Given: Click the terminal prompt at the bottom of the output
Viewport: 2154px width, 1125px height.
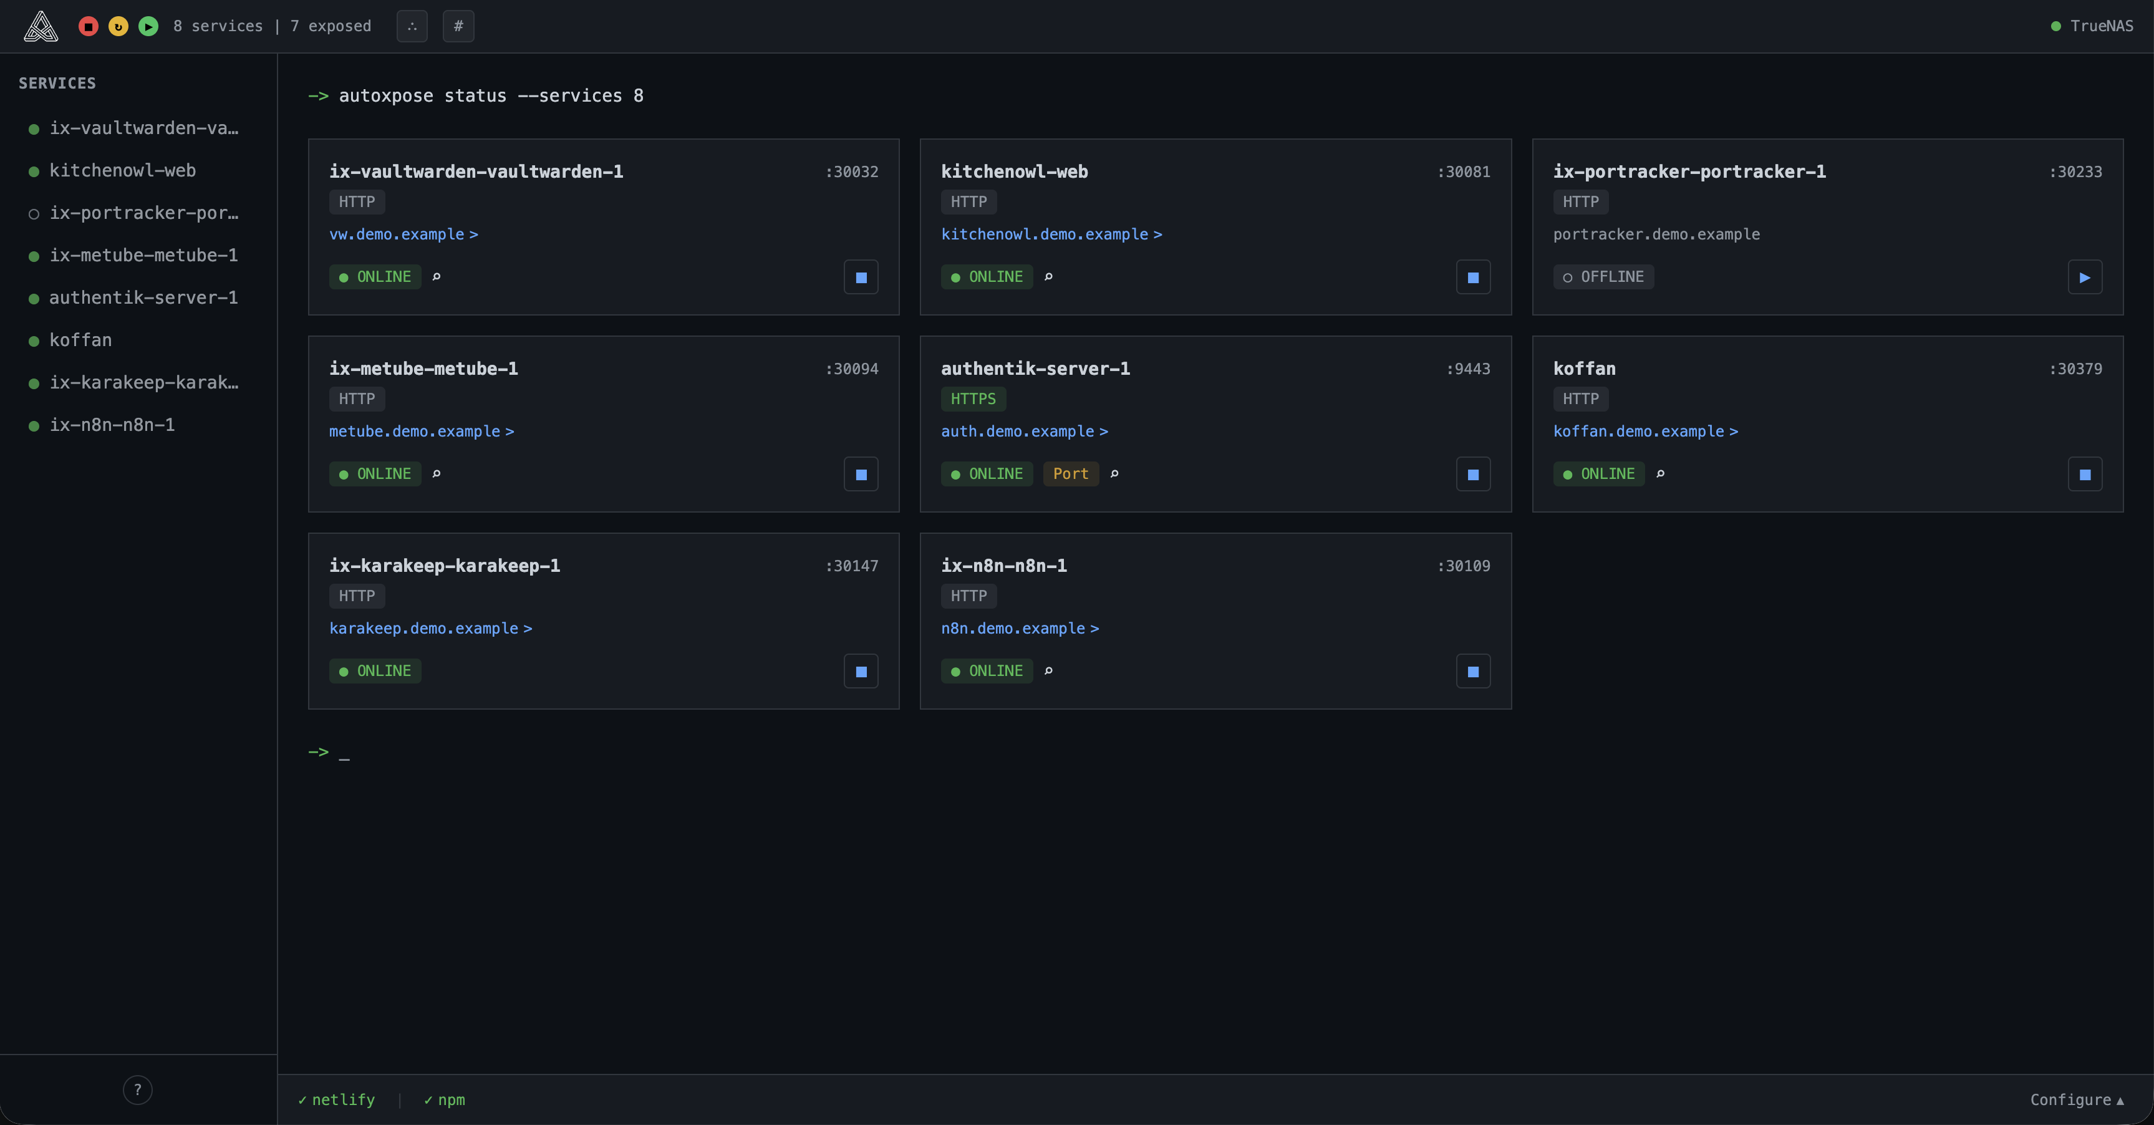Looking at the screenshot, I should pos(328,752).
